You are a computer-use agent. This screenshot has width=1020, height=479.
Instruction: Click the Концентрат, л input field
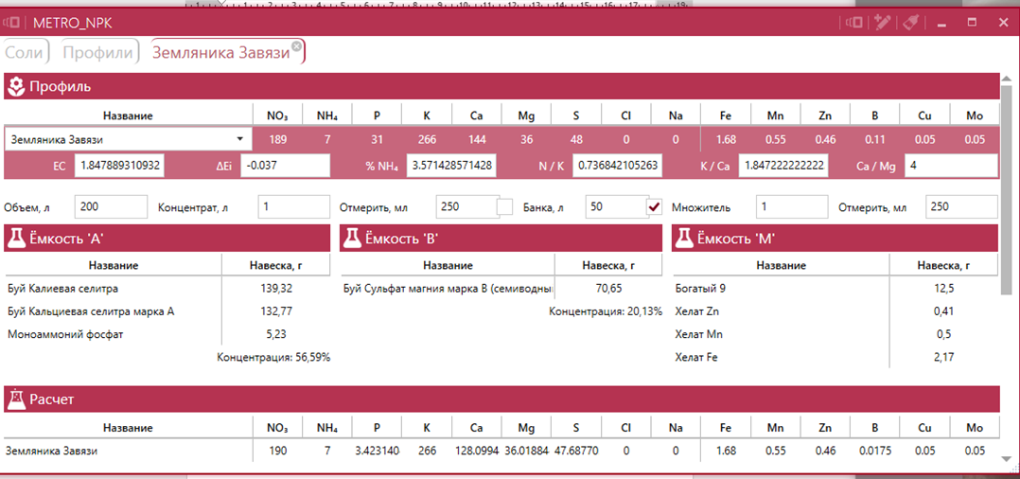click(x=292, y=206)
